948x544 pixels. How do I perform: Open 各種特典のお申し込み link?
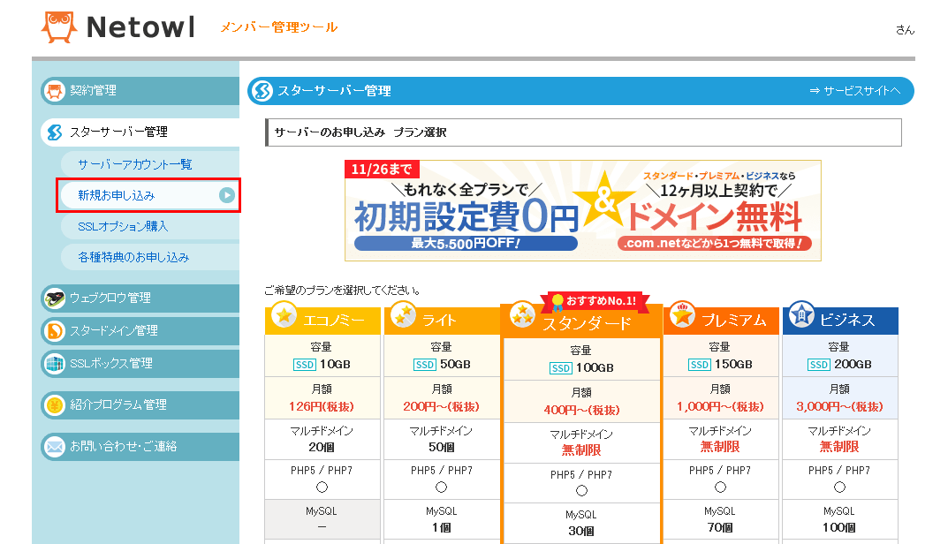150,257
